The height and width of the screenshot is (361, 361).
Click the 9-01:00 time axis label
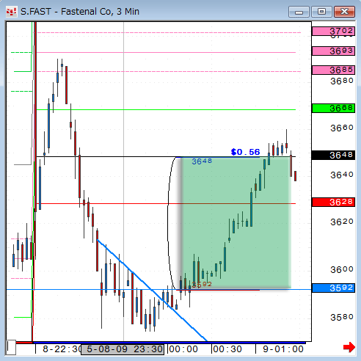tap(283, 349)
